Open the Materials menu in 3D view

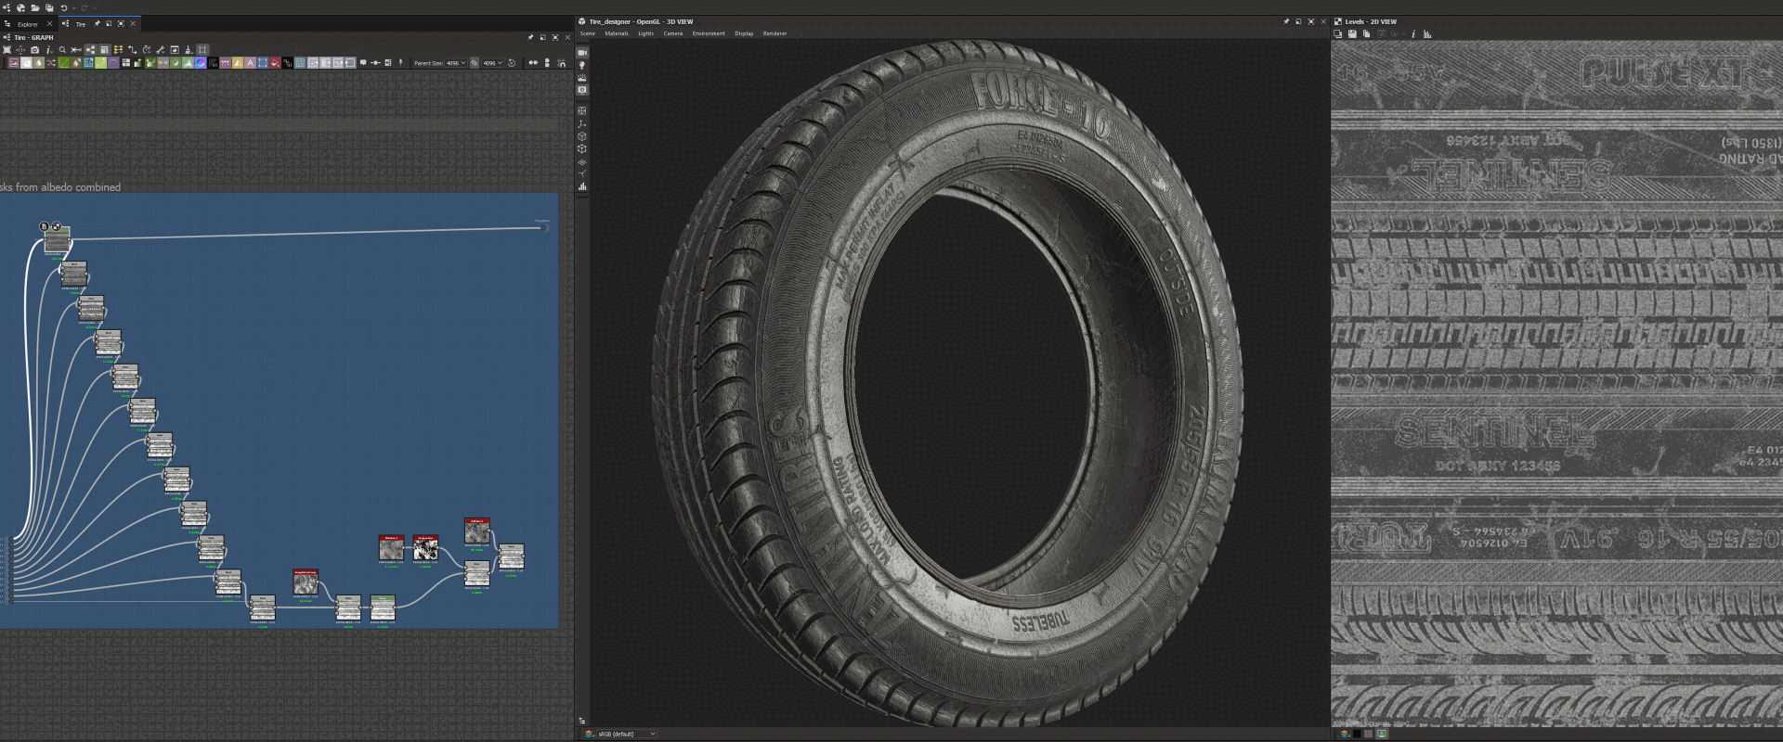tap(616, 33)
